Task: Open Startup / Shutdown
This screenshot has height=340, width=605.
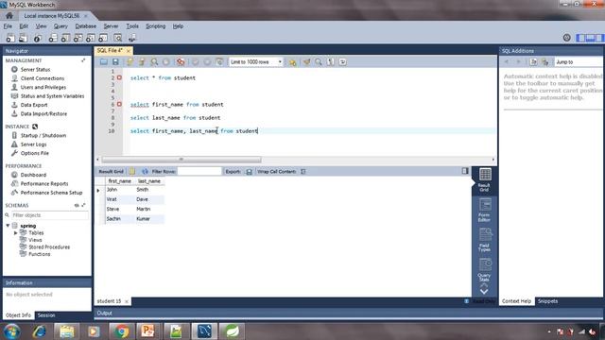Action: coord(43,136)
